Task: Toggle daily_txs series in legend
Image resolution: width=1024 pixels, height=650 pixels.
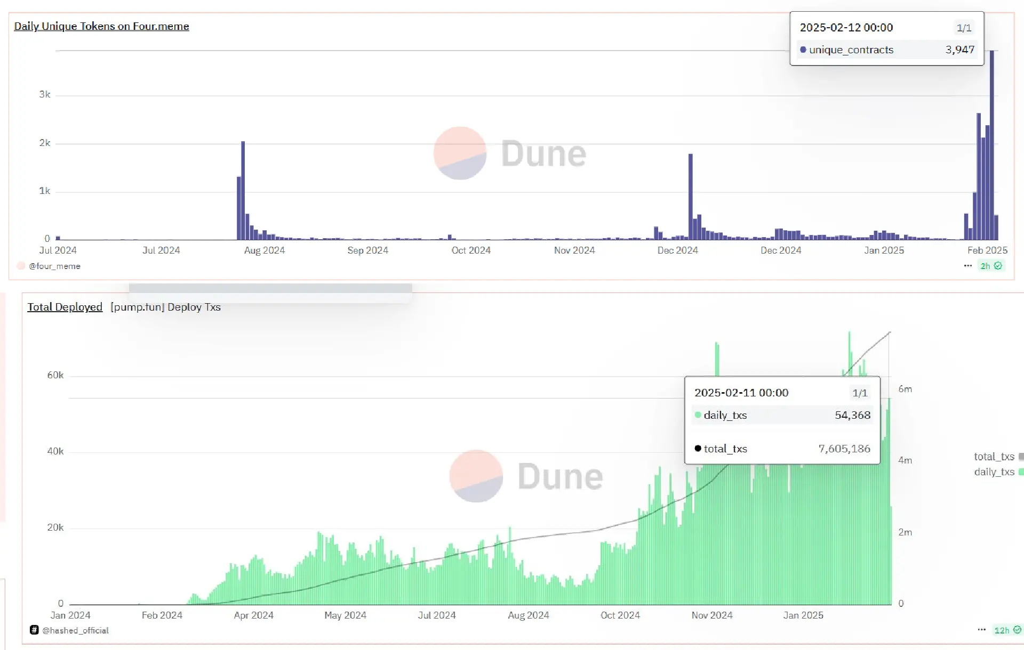Action: (994, 472)
